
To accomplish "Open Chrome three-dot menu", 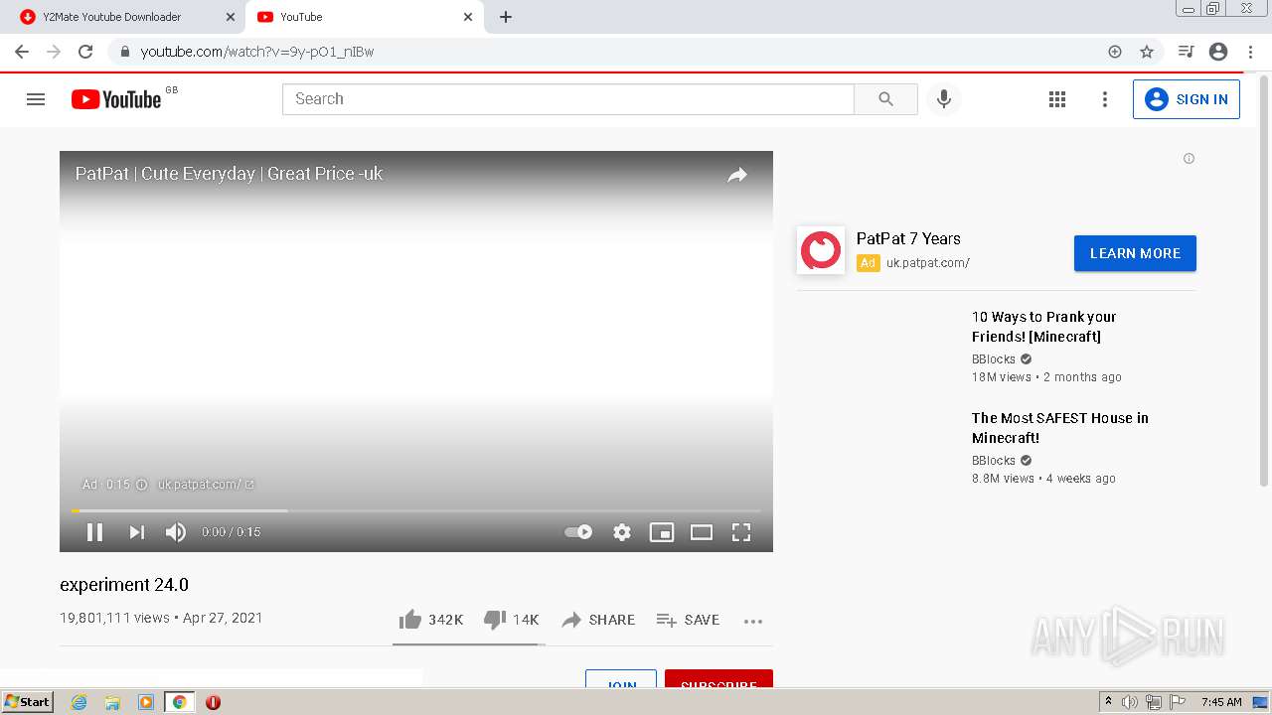I will (x=1250, y=52).
